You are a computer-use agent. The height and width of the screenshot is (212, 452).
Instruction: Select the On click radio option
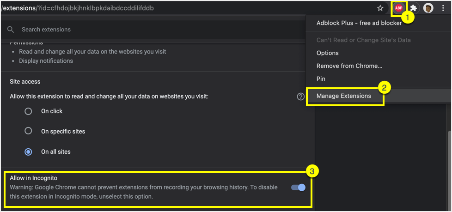[29, 111]
